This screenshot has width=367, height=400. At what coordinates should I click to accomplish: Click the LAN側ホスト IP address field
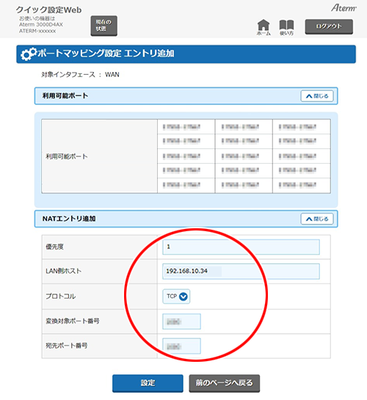point(241,271)
